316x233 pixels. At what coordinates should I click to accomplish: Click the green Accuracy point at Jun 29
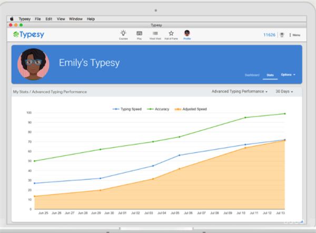point(101,150)
